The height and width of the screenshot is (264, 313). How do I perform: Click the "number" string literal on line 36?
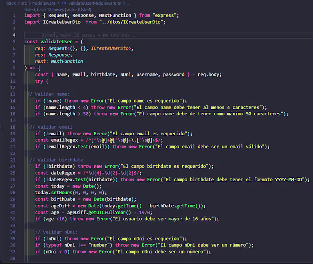coord(99,245)
